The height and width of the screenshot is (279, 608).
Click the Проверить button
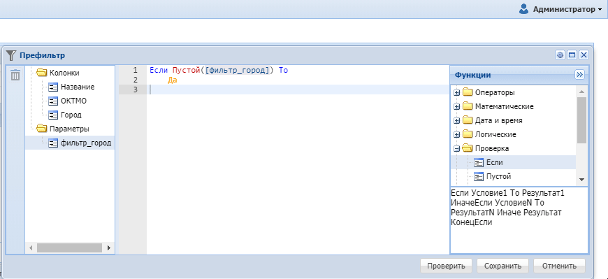pos(446,266)
